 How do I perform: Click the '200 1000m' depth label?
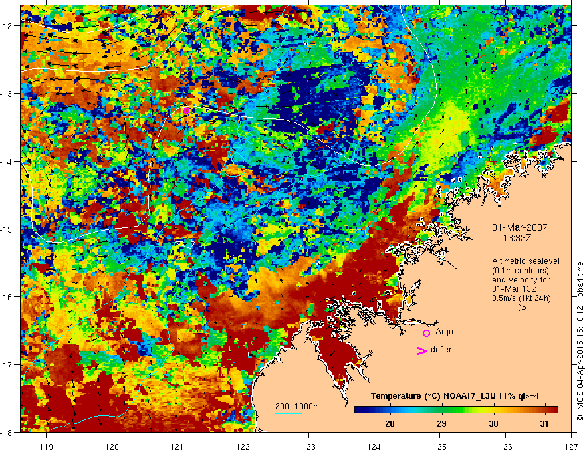(x=297, y=407)
